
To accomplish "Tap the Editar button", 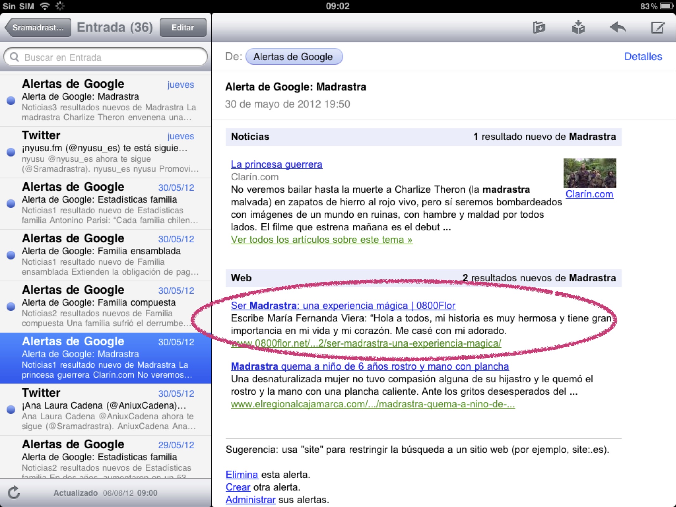I will 183,28.
